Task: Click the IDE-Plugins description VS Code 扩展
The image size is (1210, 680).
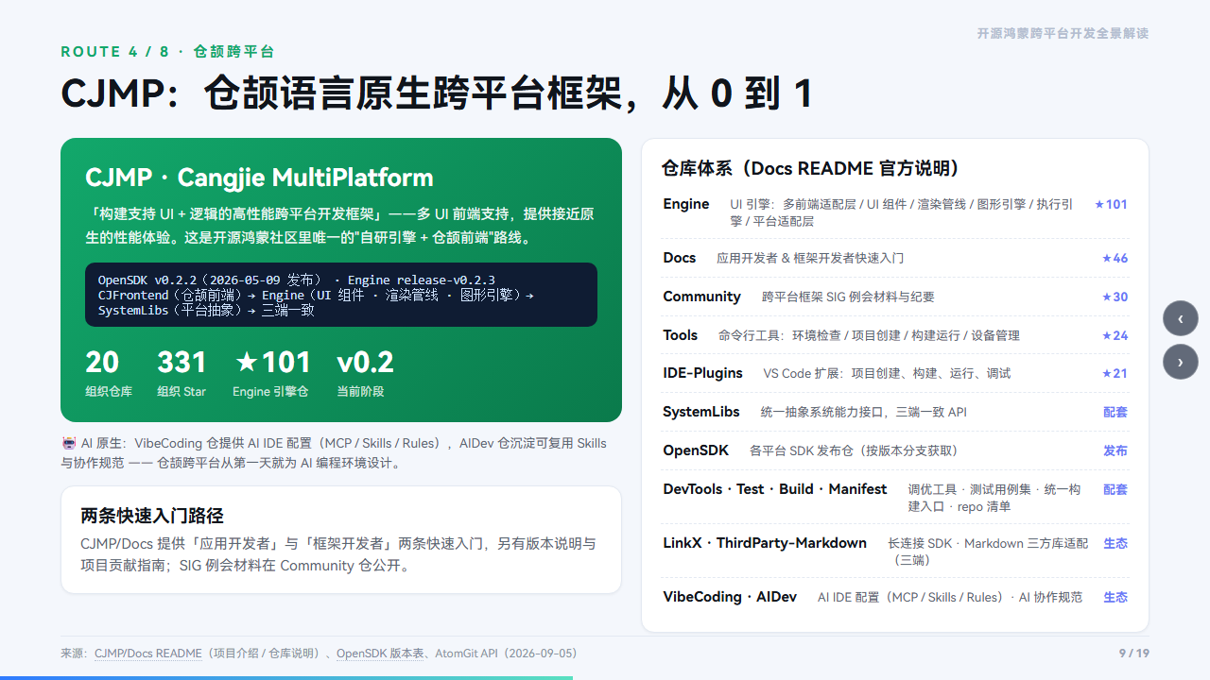Action: tap(887, 373)
